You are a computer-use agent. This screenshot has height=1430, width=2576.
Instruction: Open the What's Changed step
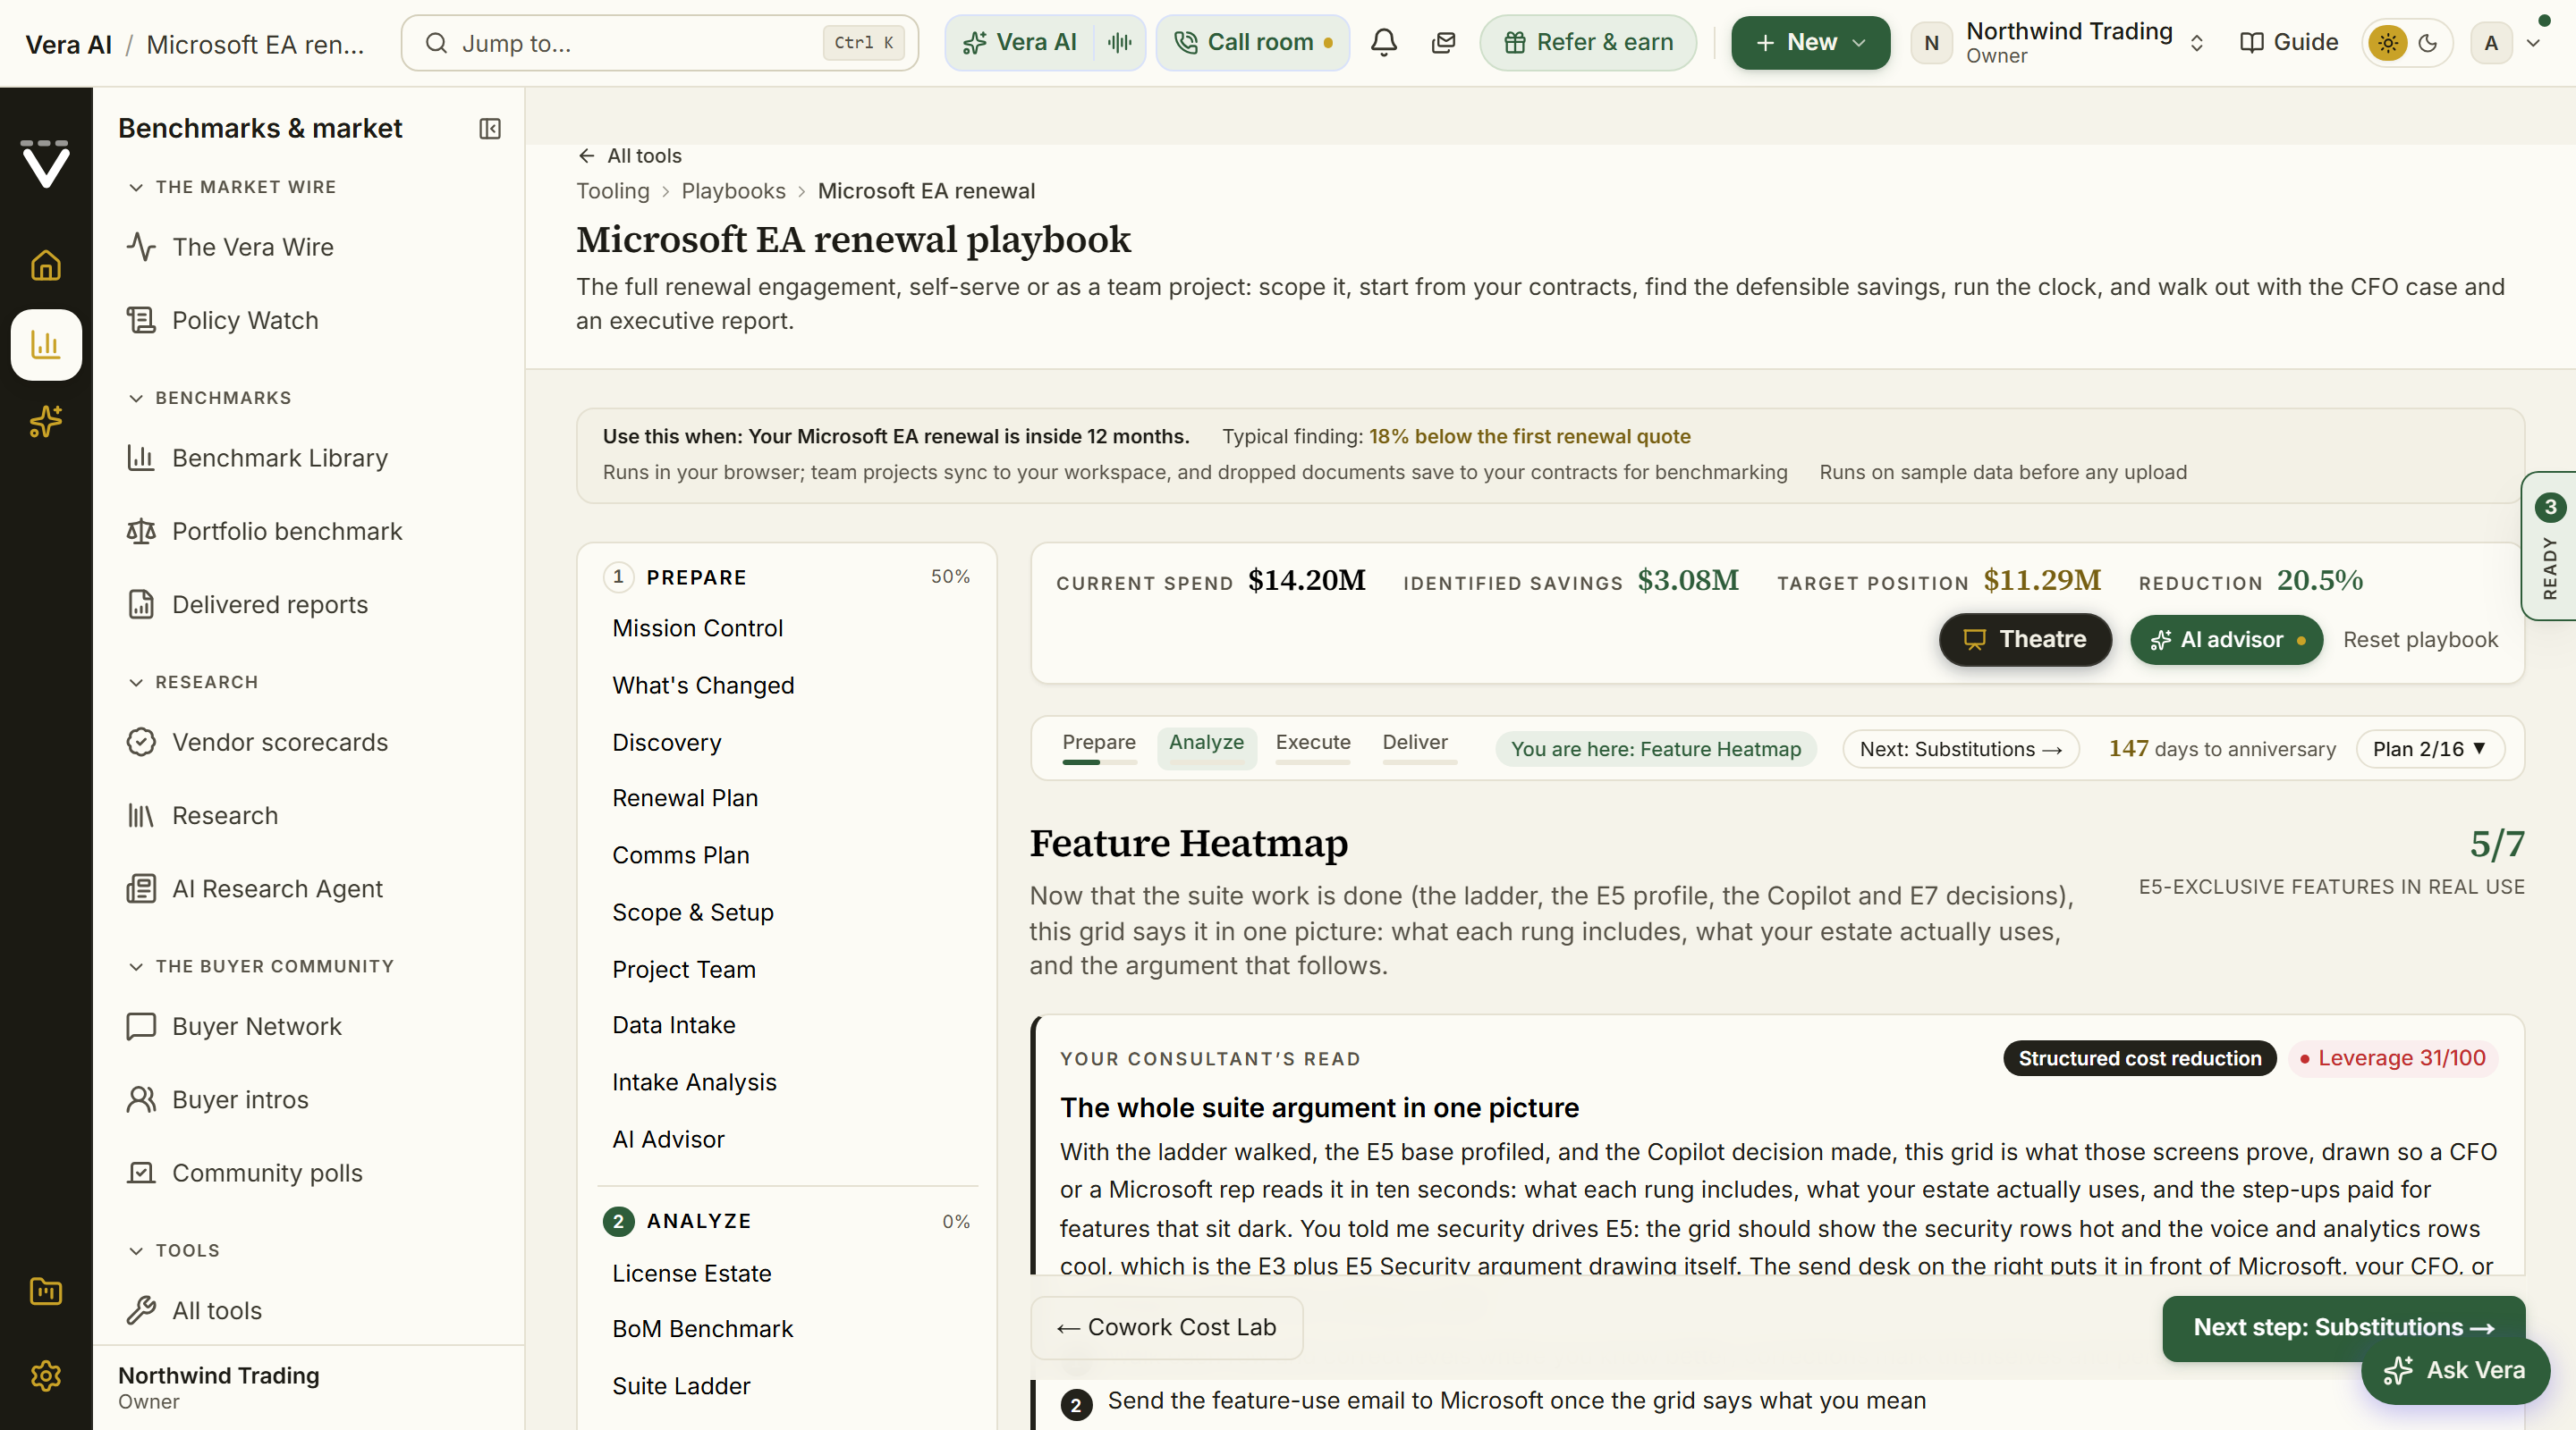pos(703,686)
